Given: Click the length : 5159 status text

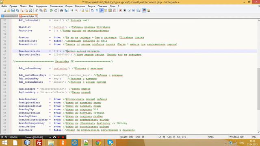Looking at the screenshot, I should pos(127,137).
